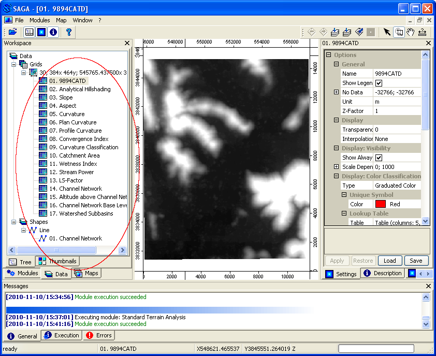Click the Save button
This screenshot has width=436, height=356.
pos(416,261)
